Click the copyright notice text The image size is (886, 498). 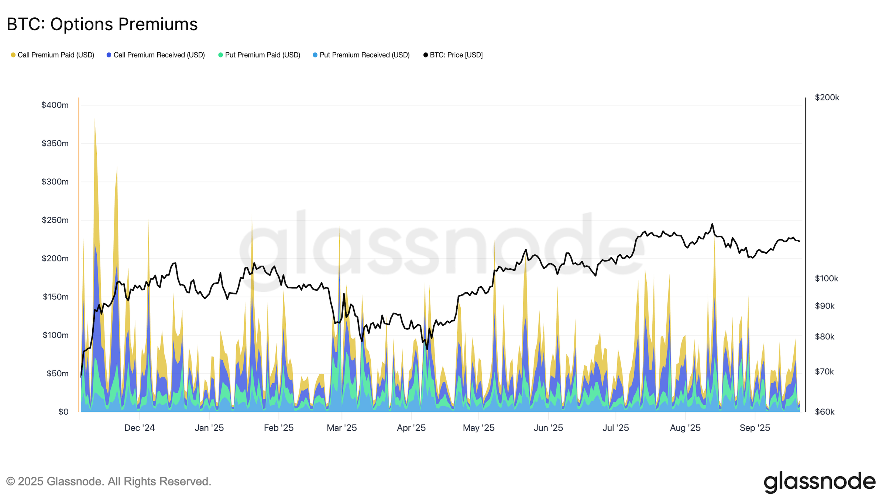pyautogui.click(x=110, y=481)
